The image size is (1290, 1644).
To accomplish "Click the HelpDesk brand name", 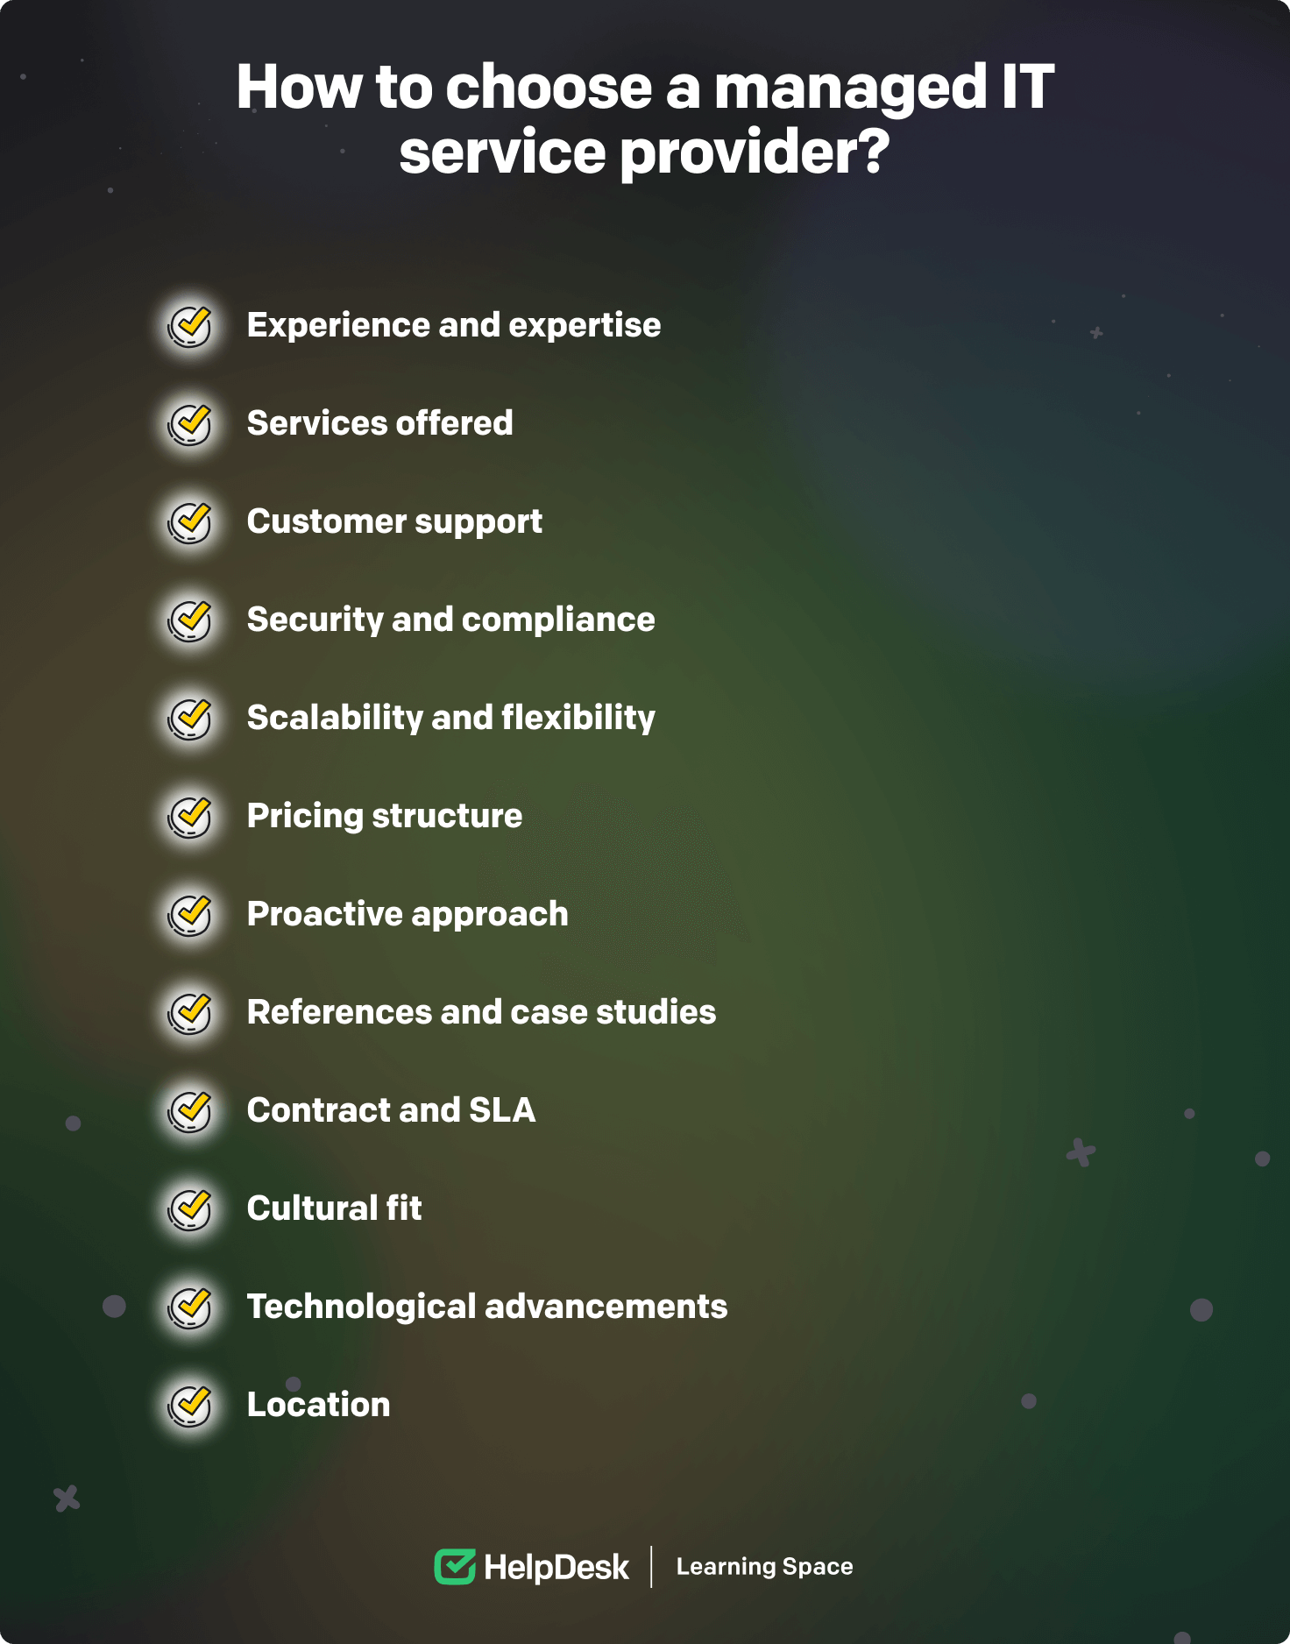I will (556, 1568).
